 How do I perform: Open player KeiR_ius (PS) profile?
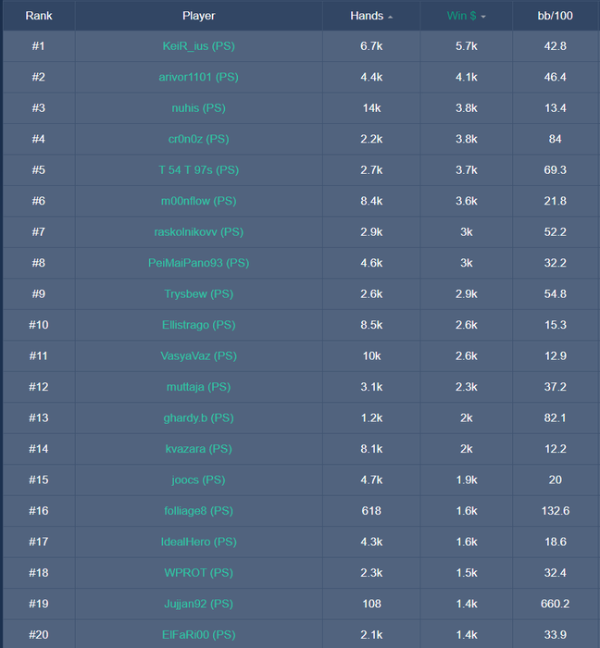pyautogui.click(x=199, y=46)
